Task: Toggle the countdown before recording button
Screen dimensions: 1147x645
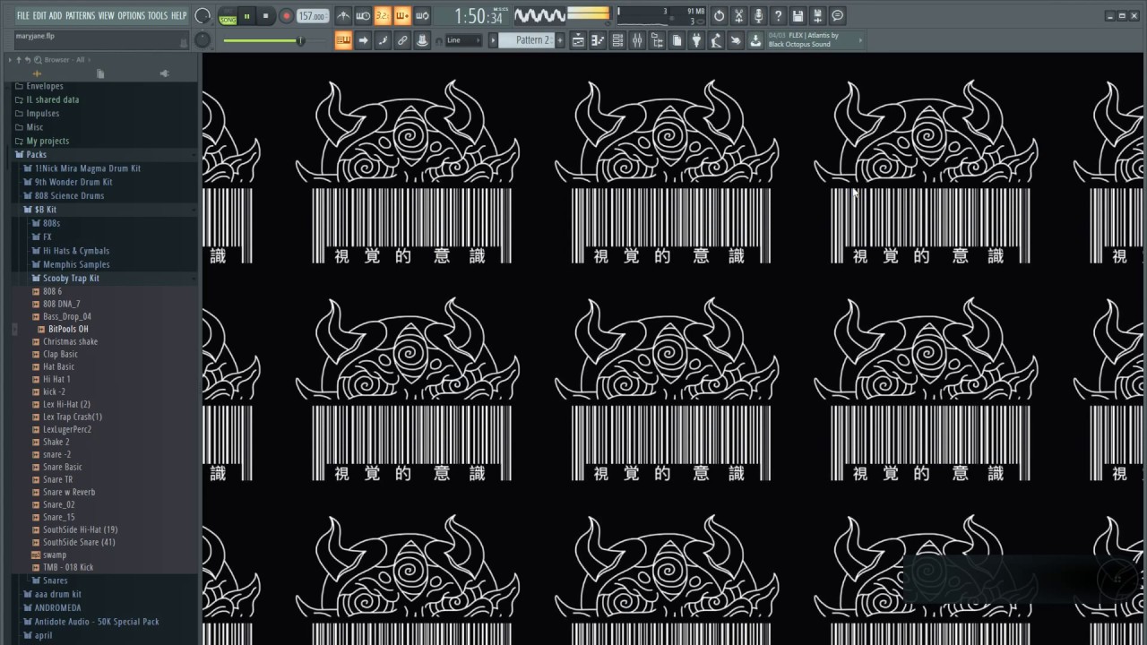Action: (383, 16)
